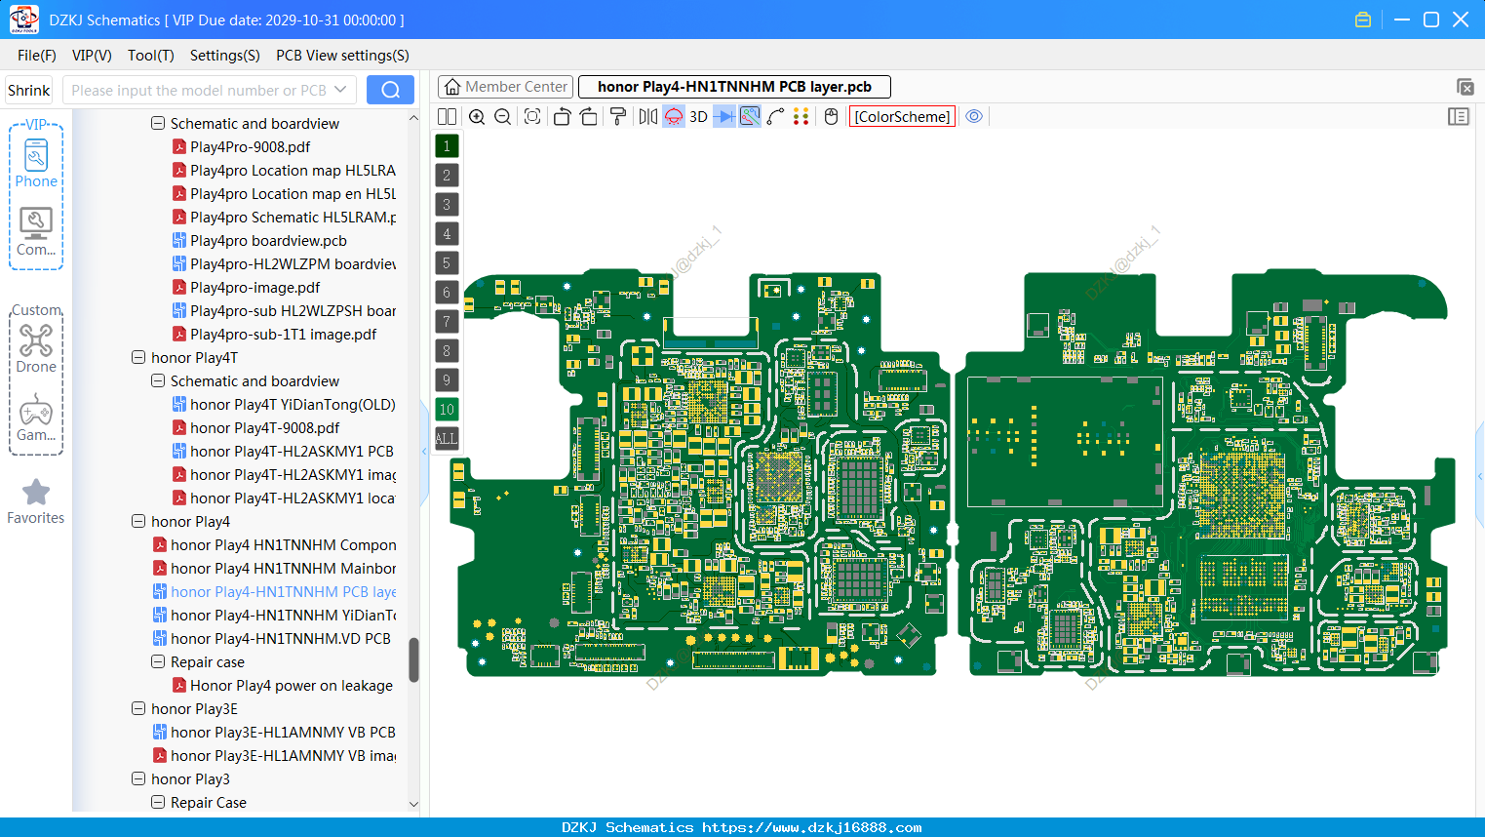
Task: Open the Tool(T) menu
Action: [151, 56]
